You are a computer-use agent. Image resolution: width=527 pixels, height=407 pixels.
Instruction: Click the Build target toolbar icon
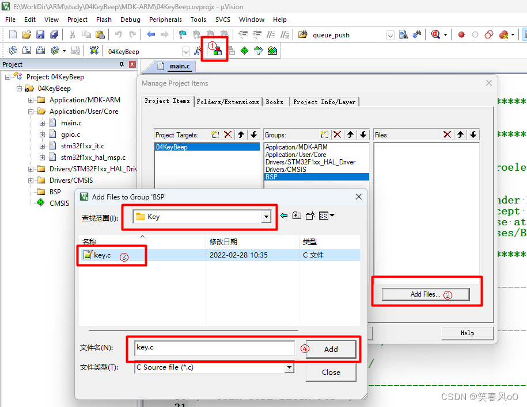[26, 51]
